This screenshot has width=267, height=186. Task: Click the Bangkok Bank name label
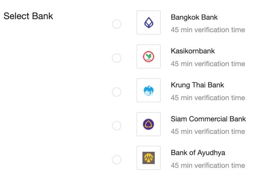click(x=194, y=18)
